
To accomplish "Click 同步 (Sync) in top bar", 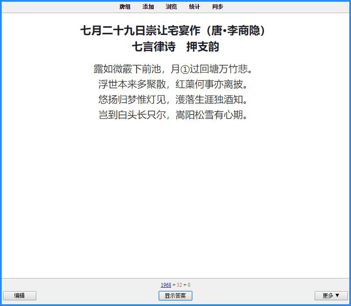I will (x=218, y=7).
